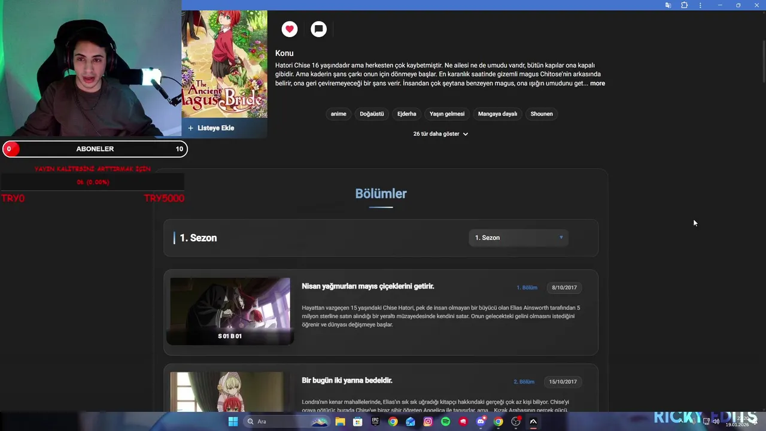Open the '1. Sezon' season dropdown
Screen dimensions: 766x431
coord(518,238)
